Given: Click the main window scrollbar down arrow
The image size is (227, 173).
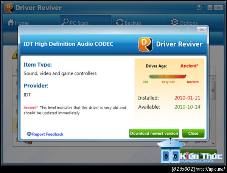Looking at the screenshot, I should coord(213,143).
